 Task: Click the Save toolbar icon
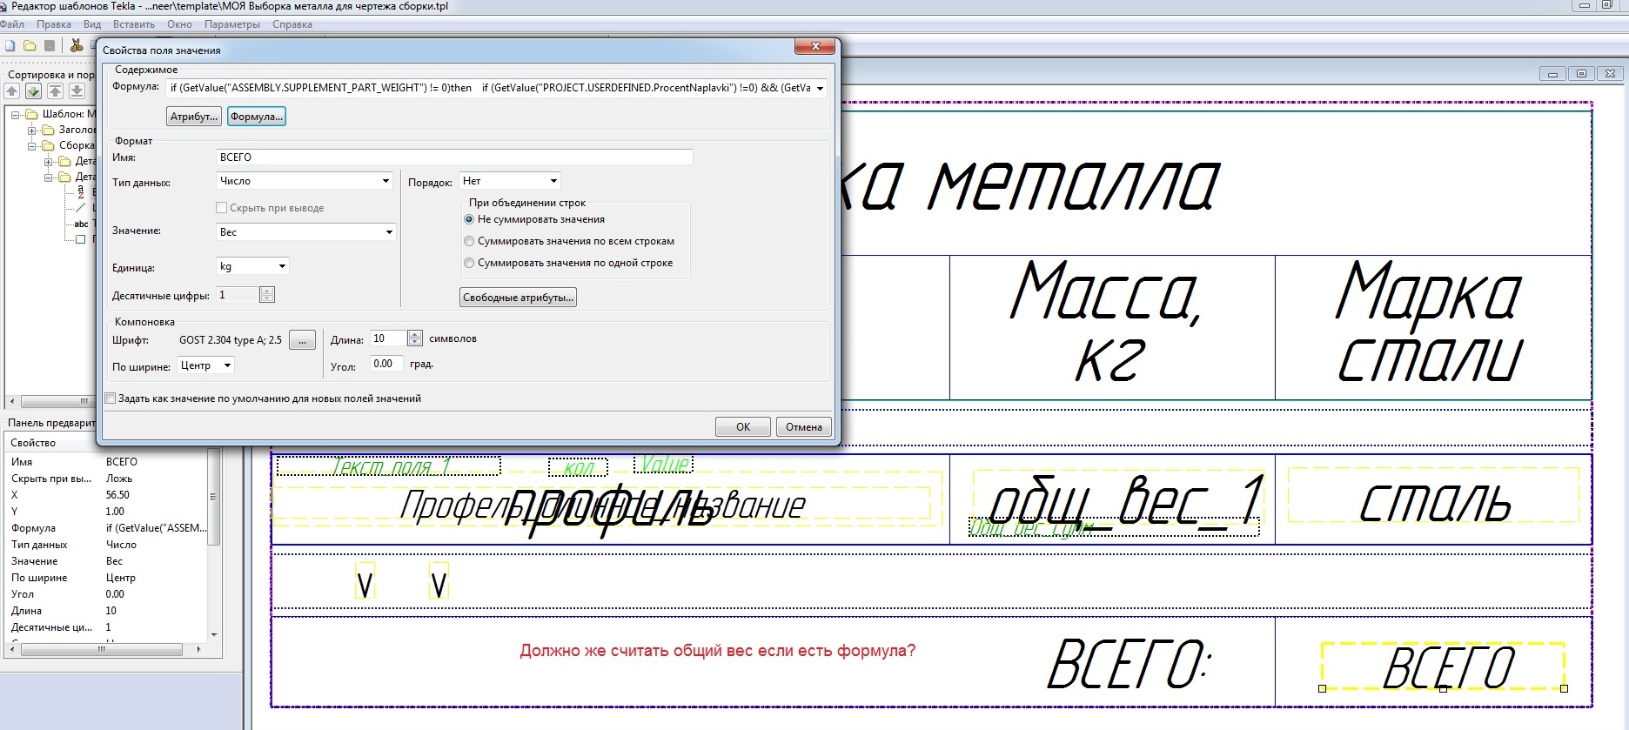pos(50,45)
